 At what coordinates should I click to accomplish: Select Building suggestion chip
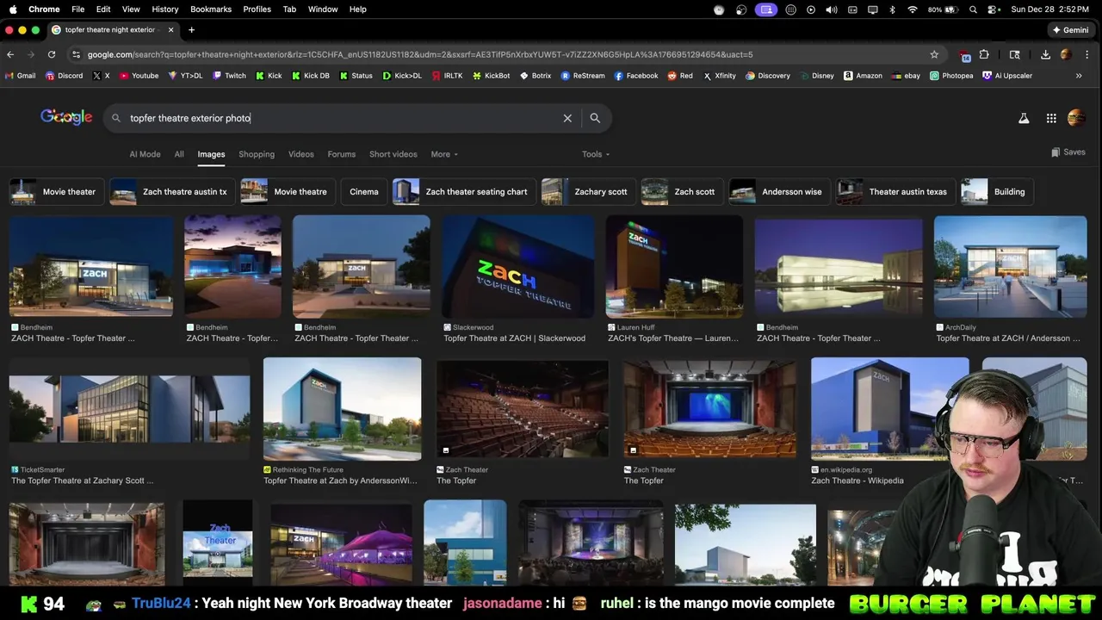click(997, 191)
